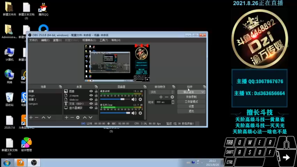Move source down with the down arrow in 来源 panel
The height and width of the screenshot is (167, 297).
click(x=91, y=117)
